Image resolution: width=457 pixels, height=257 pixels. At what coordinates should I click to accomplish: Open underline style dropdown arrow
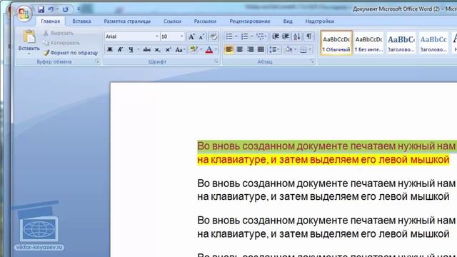pos(138,49)
